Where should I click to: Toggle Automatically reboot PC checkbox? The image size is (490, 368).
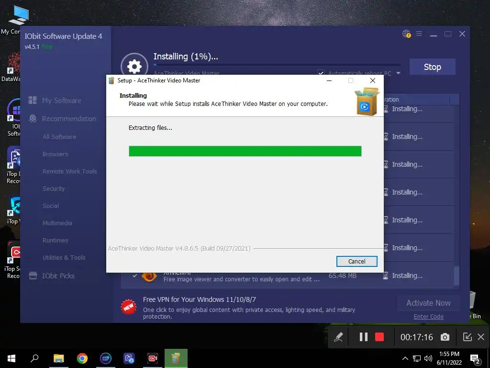point(321,73)
